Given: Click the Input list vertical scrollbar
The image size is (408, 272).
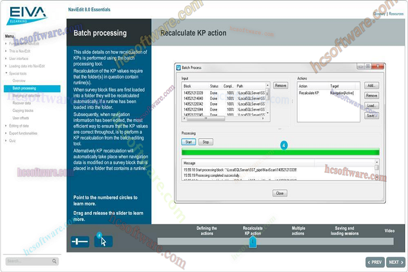Looking at the screenshot, I should pos(267,99).
